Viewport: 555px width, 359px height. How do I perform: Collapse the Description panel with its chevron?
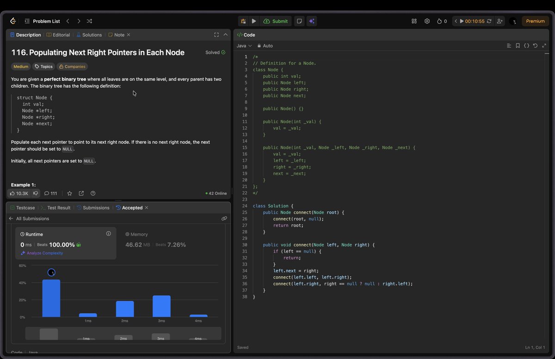click(x=225, y=34)
